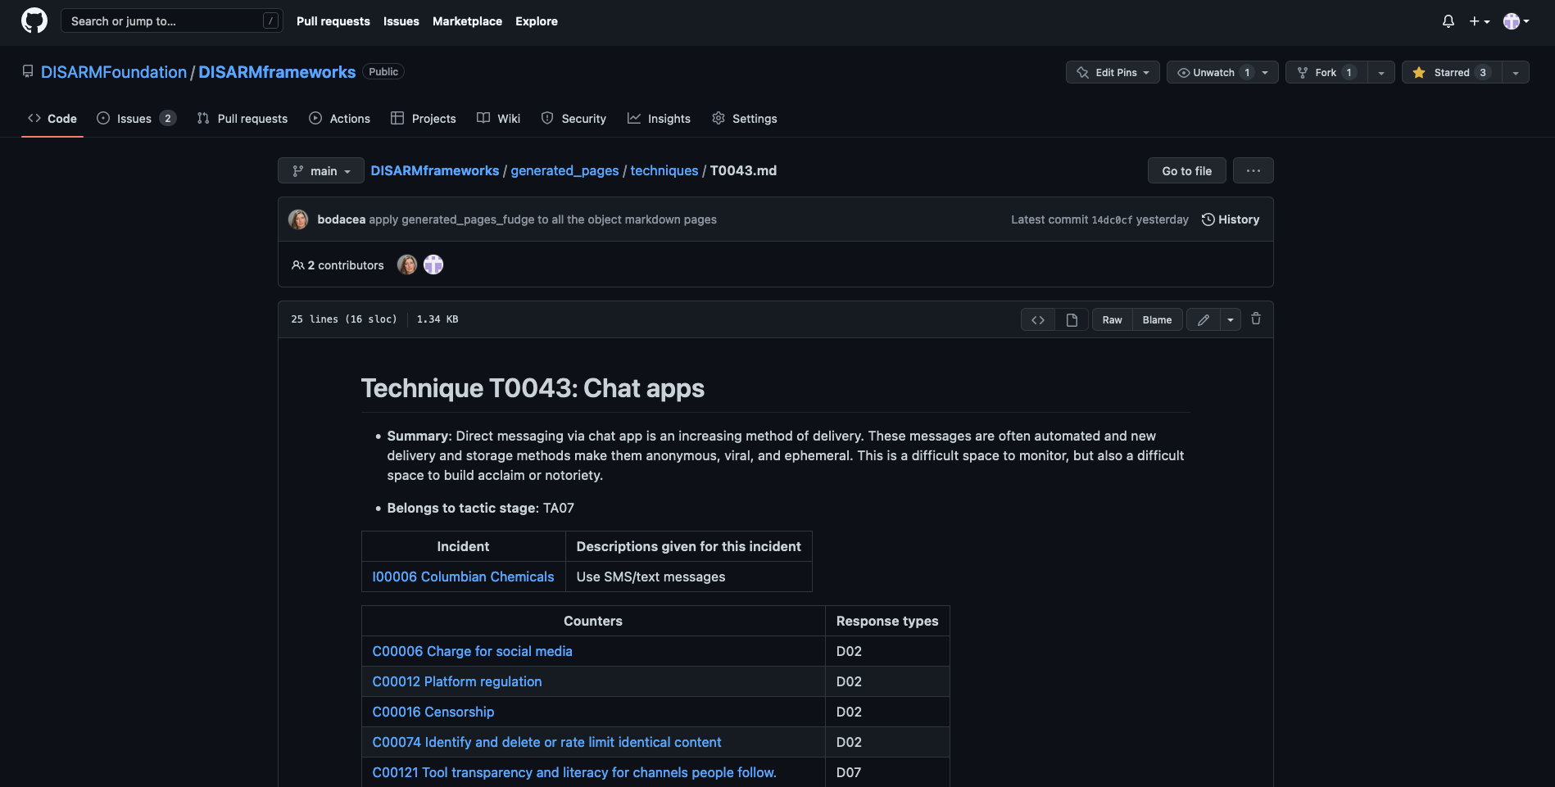Open Issues in top navigation
Image resolution: width=1555 pixels, height=787 pixels.
[401, 21]
